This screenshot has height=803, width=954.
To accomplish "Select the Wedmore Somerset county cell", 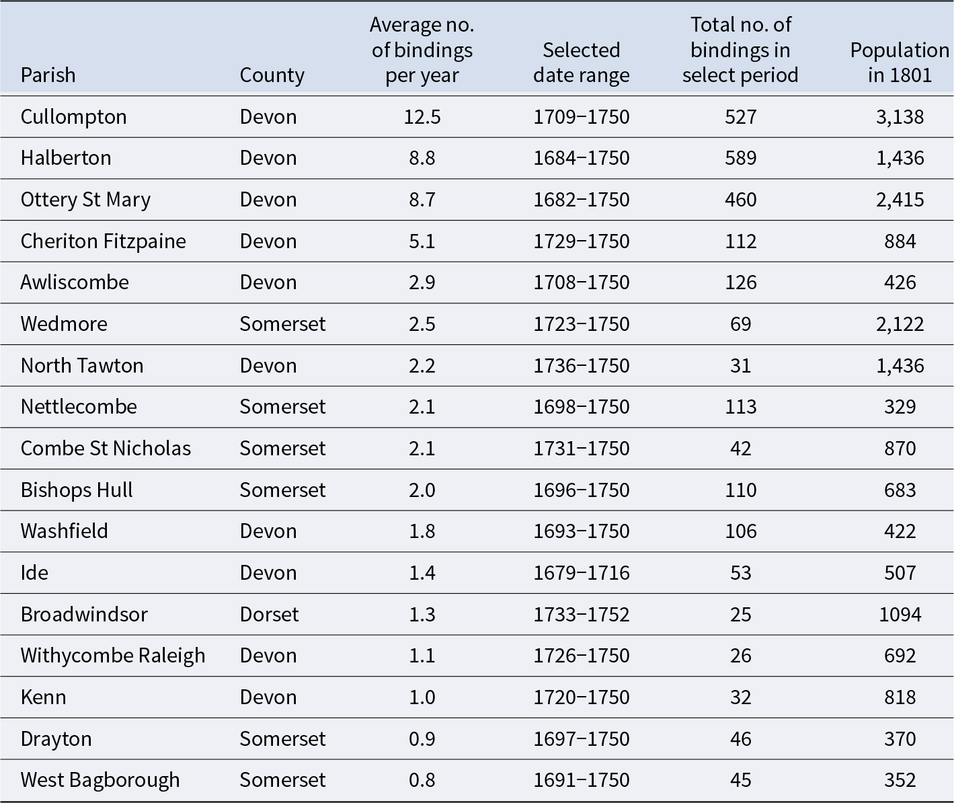I will click(x=282, y=323).
